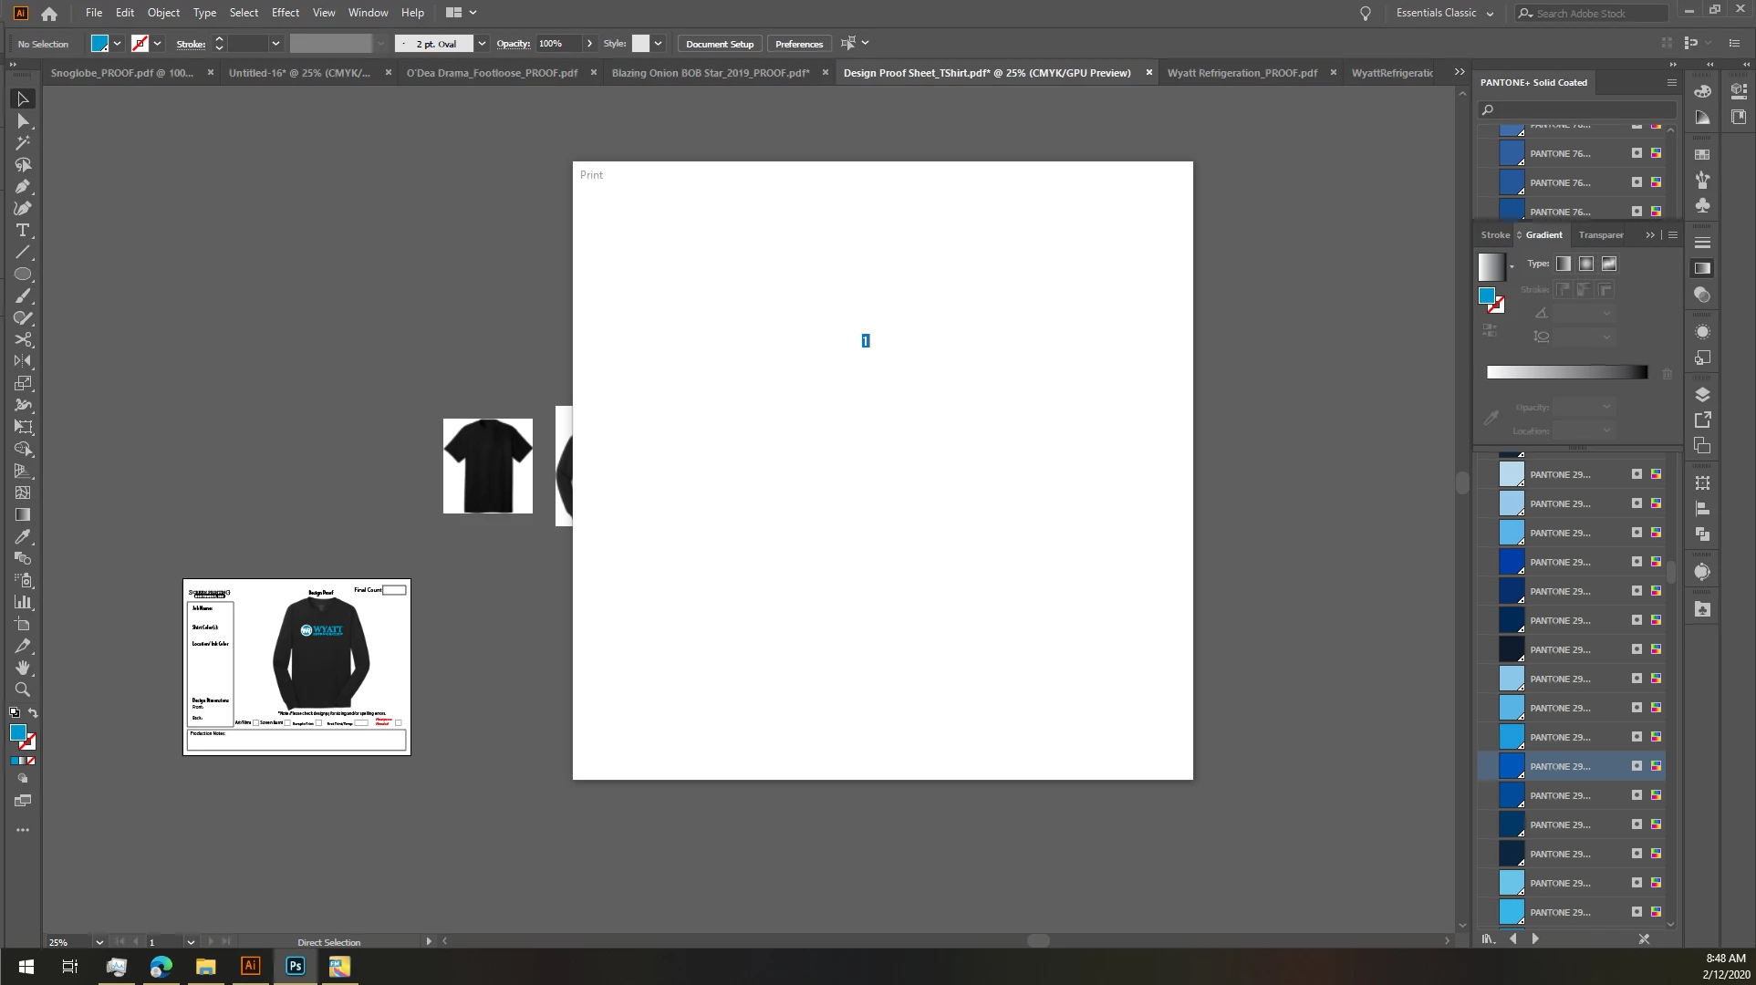
Task: Switch to Snoglobe_PROOF.pdf tab
Action: [x=122, y=73]
